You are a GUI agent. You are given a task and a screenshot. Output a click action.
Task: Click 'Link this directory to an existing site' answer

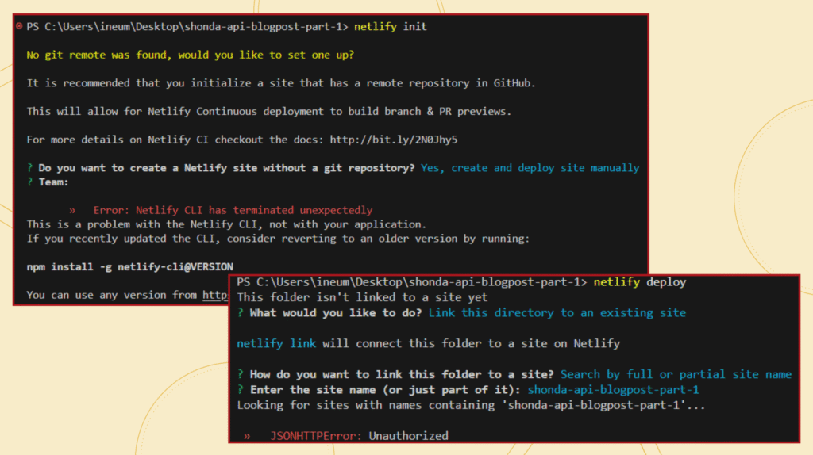coord(557,312)
